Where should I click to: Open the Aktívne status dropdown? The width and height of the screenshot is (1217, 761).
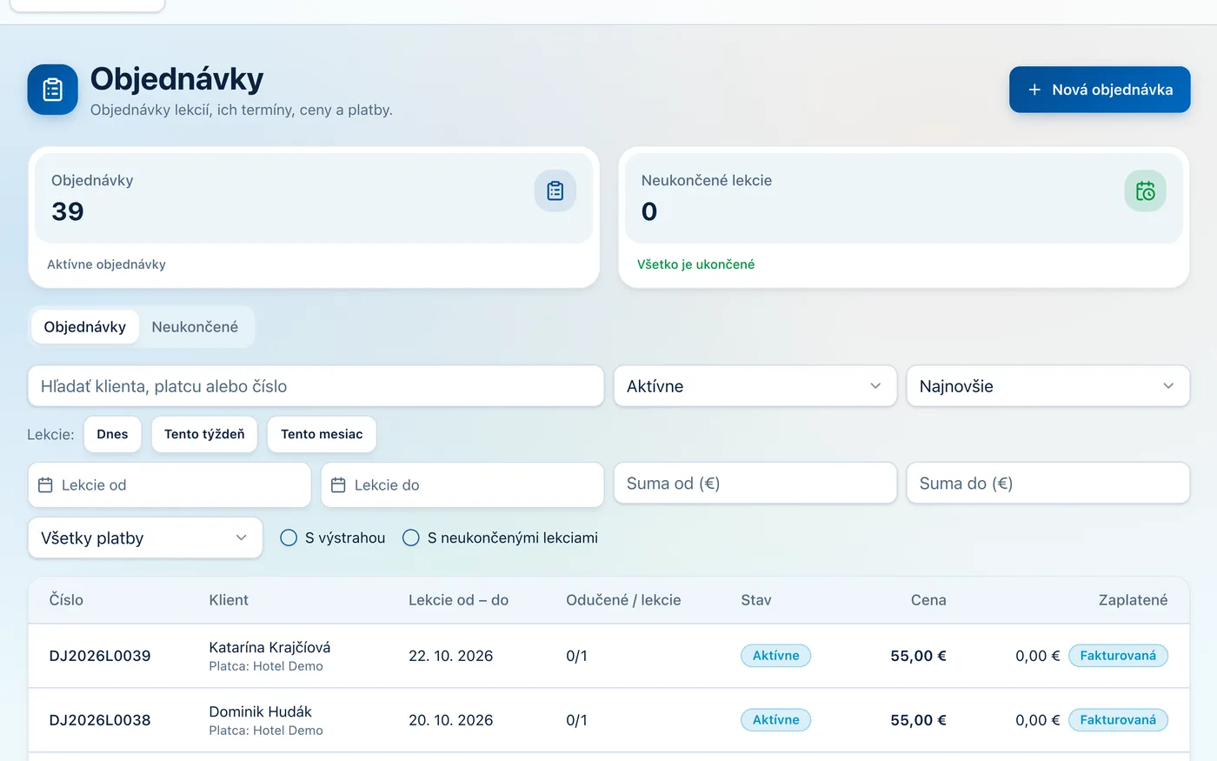(x=755, y=386)
